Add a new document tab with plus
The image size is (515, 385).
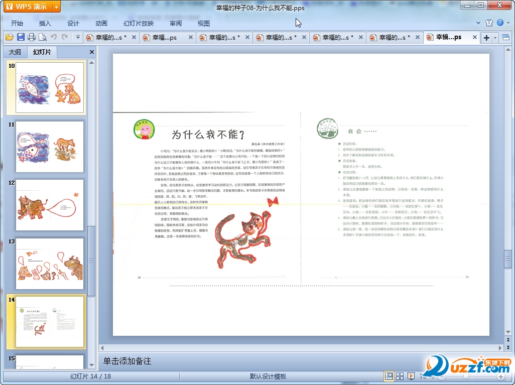[486, 38]
